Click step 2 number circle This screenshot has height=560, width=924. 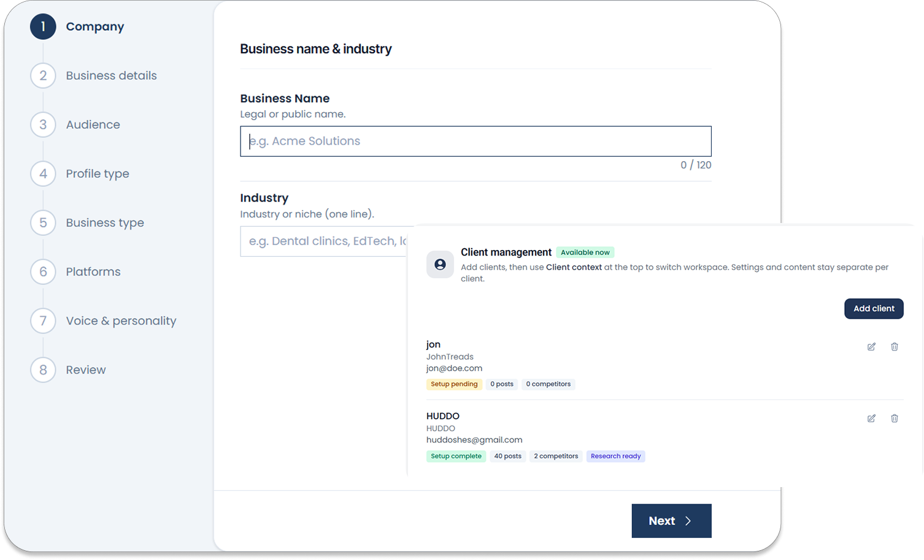click(x=43, y=75)
